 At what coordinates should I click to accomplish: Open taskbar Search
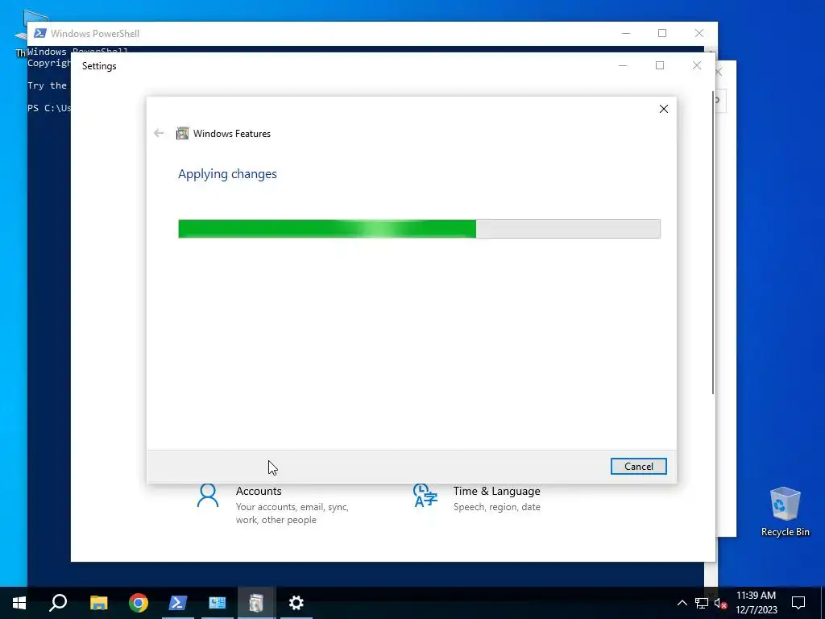coord(58,603)
